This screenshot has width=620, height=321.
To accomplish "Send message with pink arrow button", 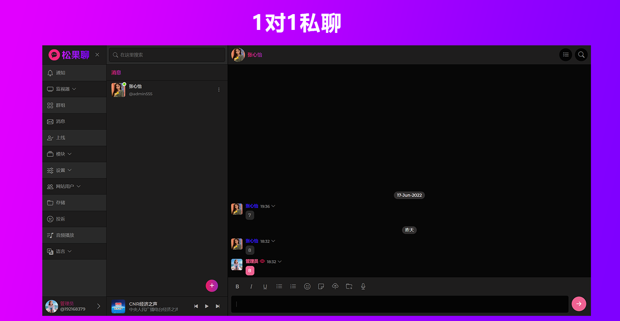I will click(579, 304).
